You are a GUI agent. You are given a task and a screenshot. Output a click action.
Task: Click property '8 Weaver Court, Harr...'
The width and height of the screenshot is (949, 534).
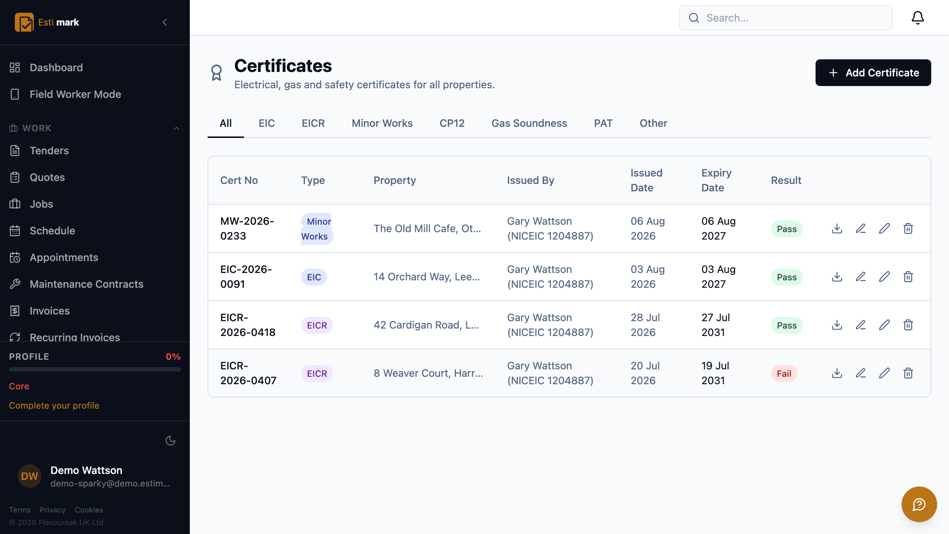[428, 373]
